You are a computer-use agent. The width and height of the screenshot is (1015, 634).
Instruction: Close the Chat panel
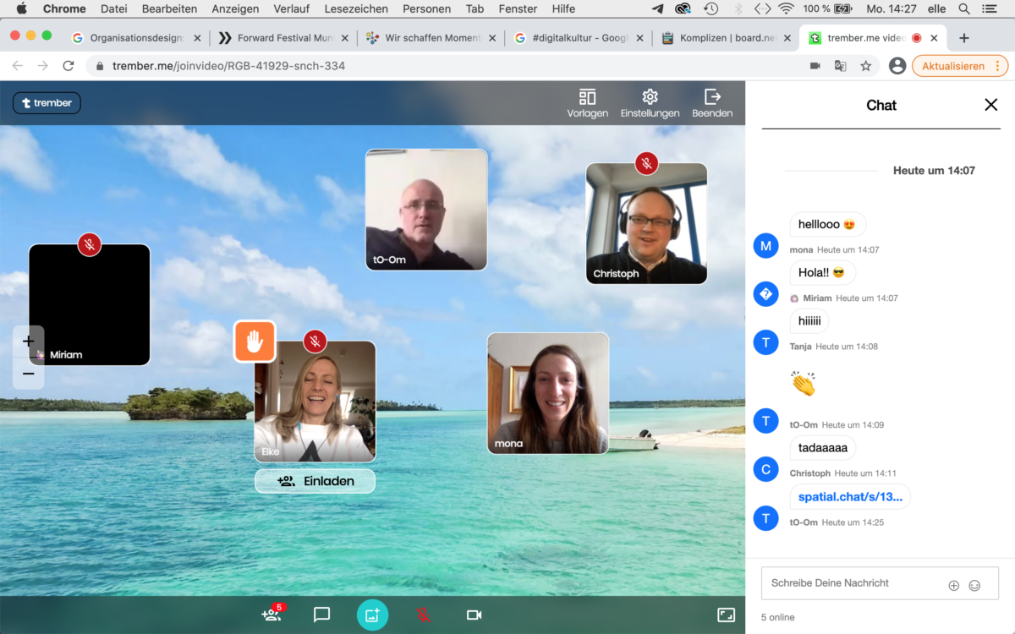[990, 105]
